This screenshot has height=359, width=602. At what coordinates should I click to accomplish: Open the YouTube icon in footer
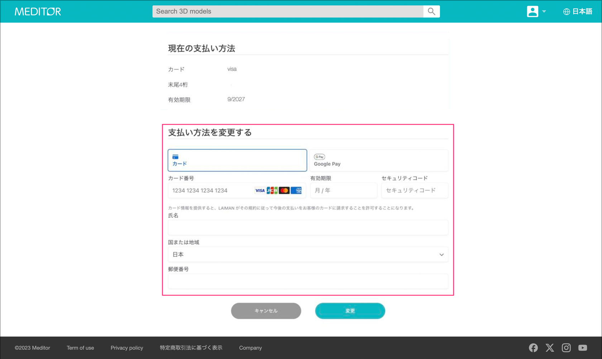[x=583, y=348]
